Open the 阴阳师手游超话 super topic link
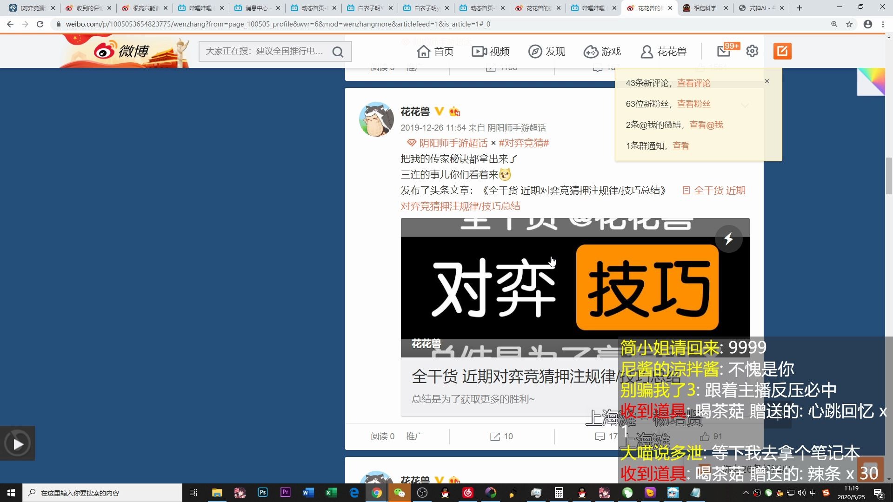Screen dimensions: 893x502 click(x=447, y=143)
